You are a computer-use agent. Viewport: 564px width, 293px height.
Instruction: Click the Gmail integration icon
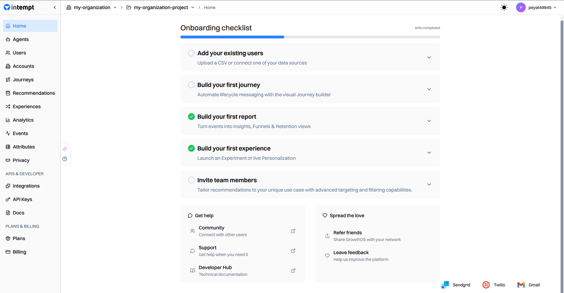point(521,285)
